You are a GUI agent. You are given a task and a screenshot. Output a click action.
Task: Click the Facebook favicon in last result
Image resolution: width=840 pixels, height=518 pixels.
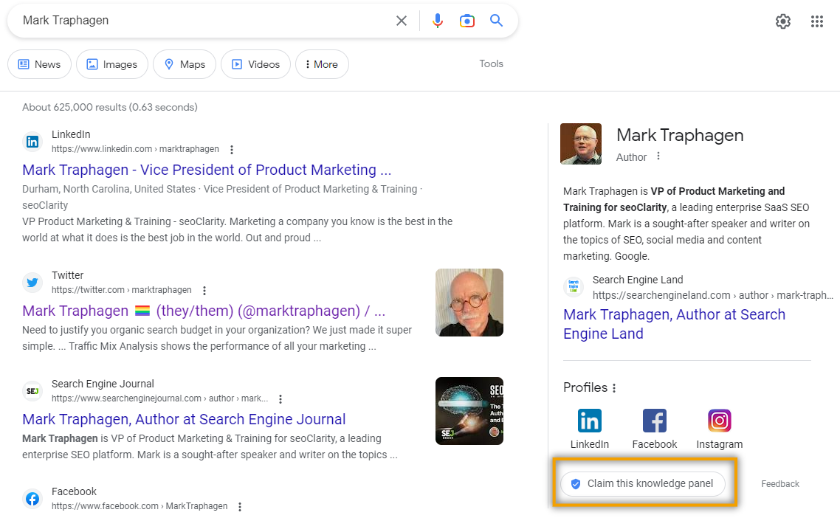(x=32, y=499)
